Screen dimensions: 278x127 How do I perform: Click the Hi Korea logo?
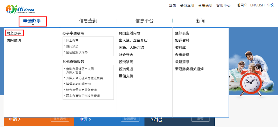(20, 9)
